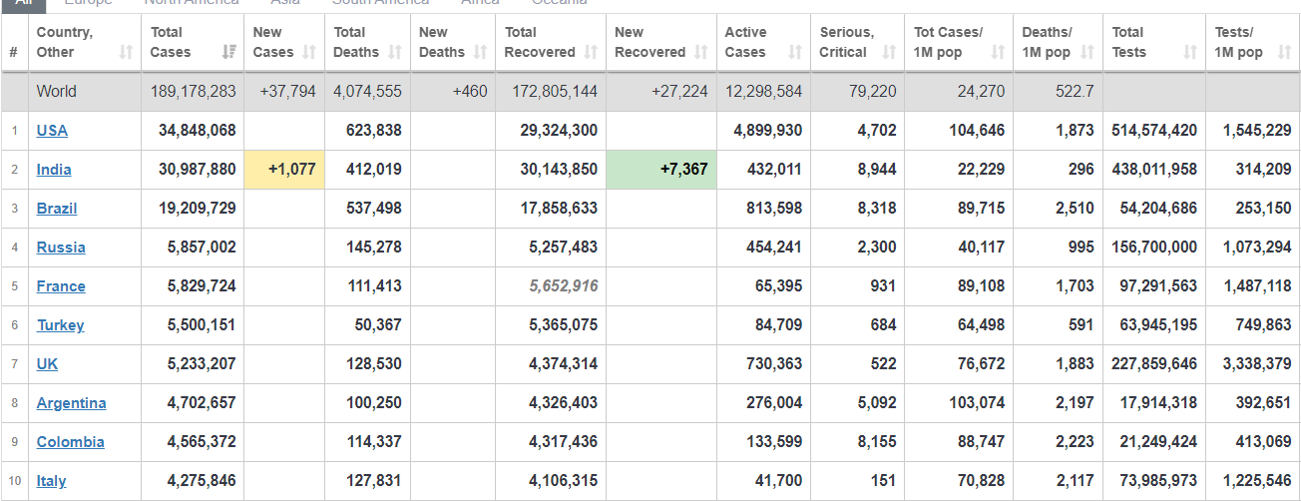The height and width of the screenshot is (501, 1301).
Task: Open the India country page
Action: (x=54, y=169)
